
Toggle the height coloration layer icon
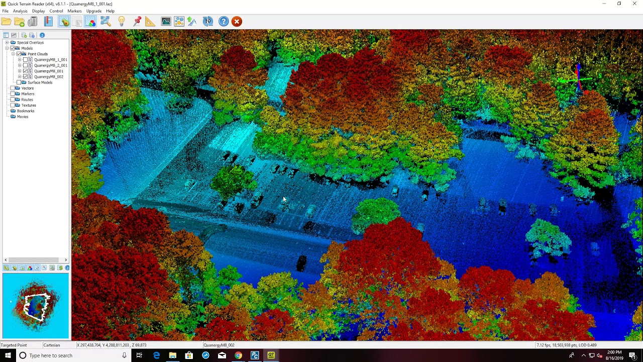pyautogui.click(x=64, y=22)
